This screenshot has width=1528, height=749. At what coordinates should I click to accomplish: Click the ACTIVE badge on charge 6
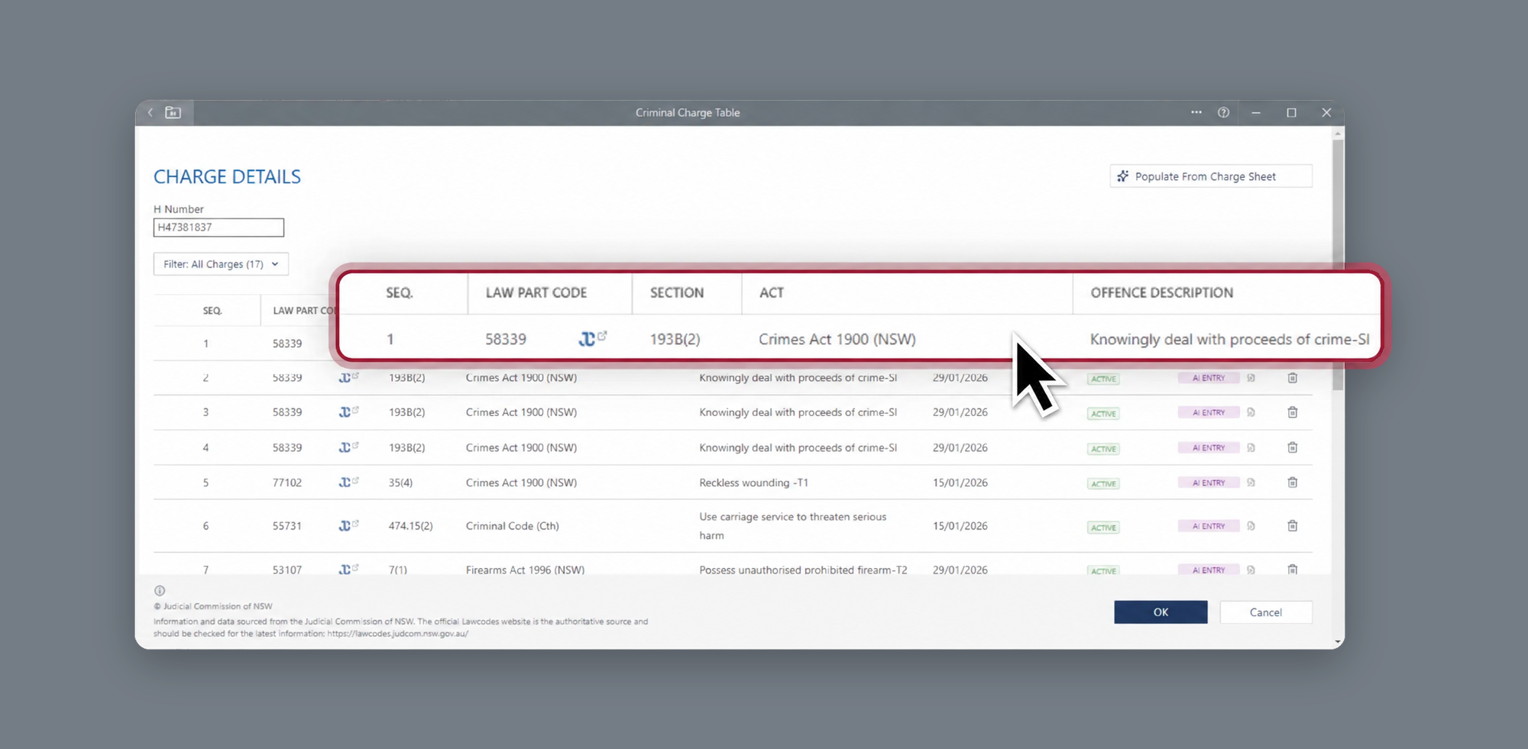pyautogui.click(x=1103, y=528)
